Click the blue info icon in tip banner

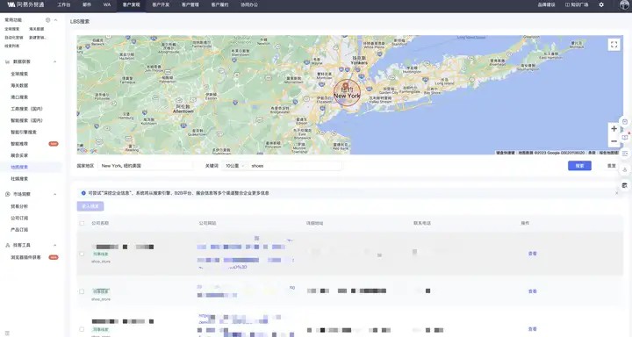(83, 193)
